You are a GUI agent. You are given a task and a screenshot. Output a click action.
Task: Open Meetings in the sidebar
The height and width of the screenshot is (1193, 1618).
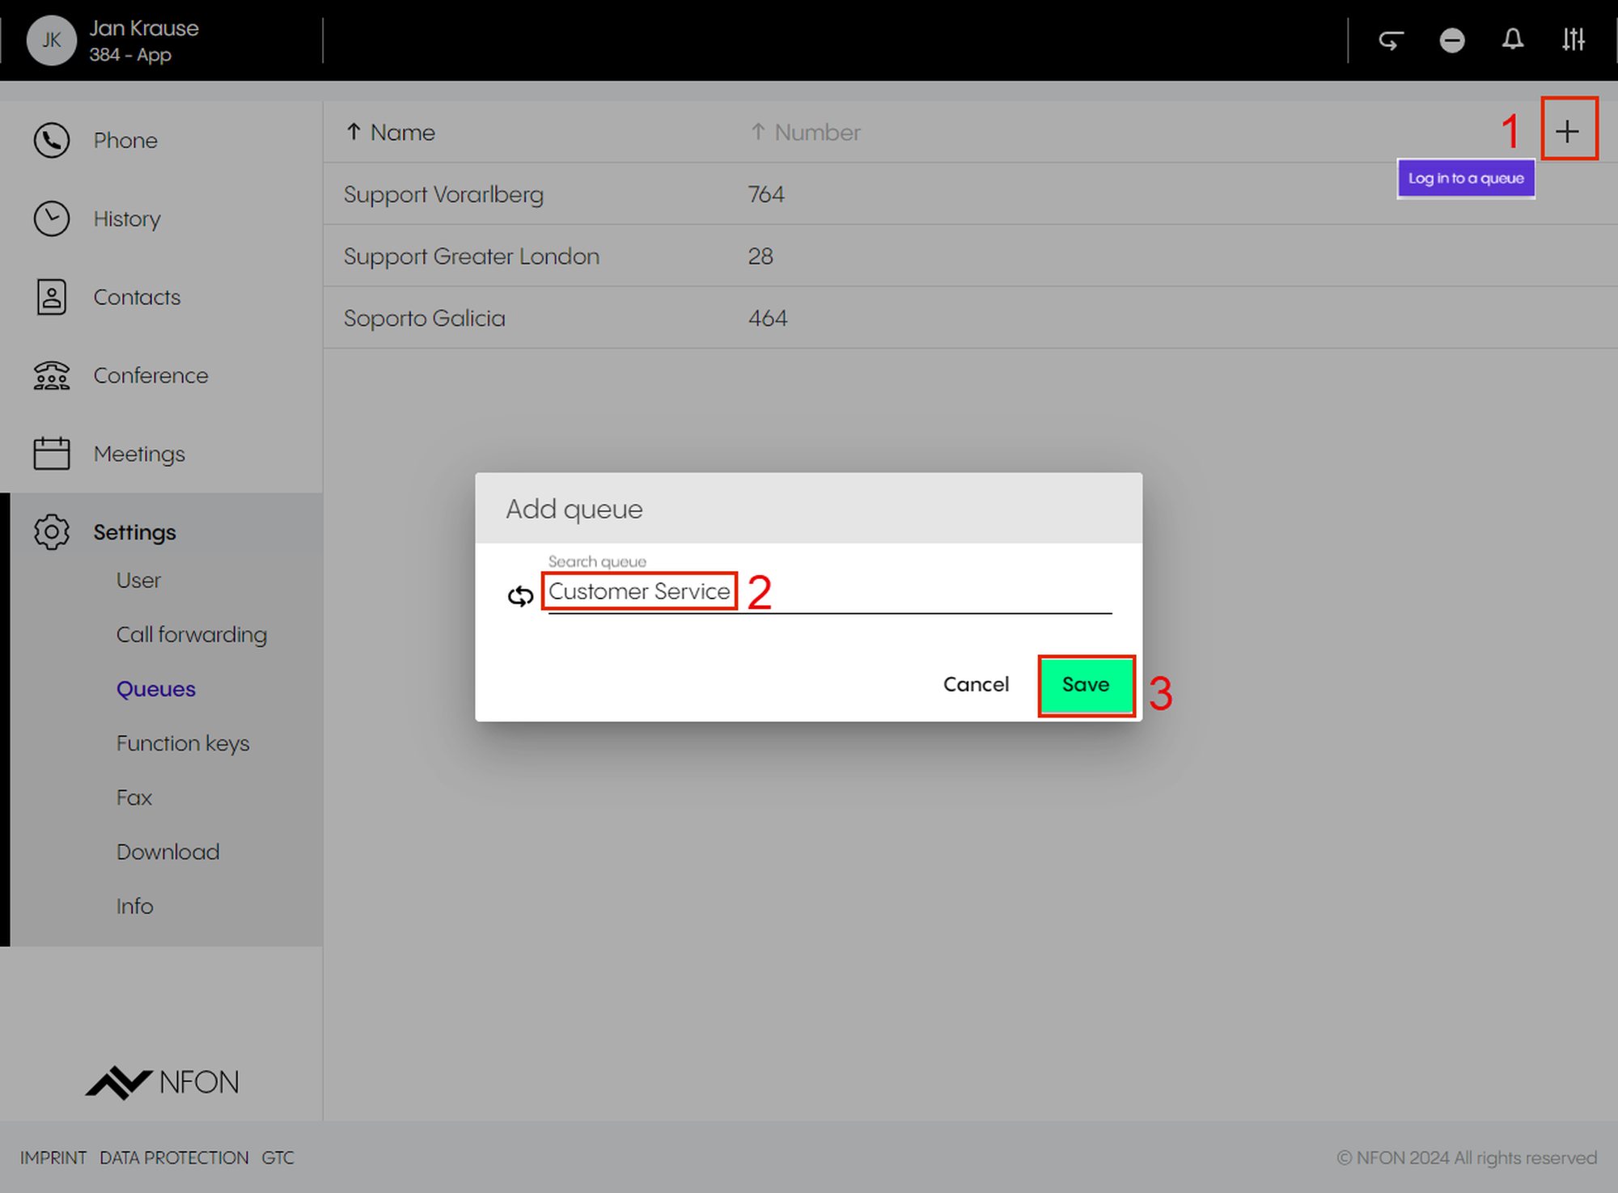139,455
